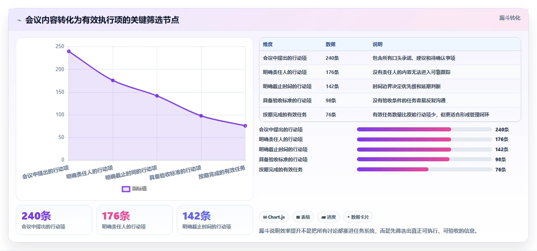The height and width of the screenshot is (251, 537).
Task: Click the 76条 table data cell
Action: click(x=331, y=115)
